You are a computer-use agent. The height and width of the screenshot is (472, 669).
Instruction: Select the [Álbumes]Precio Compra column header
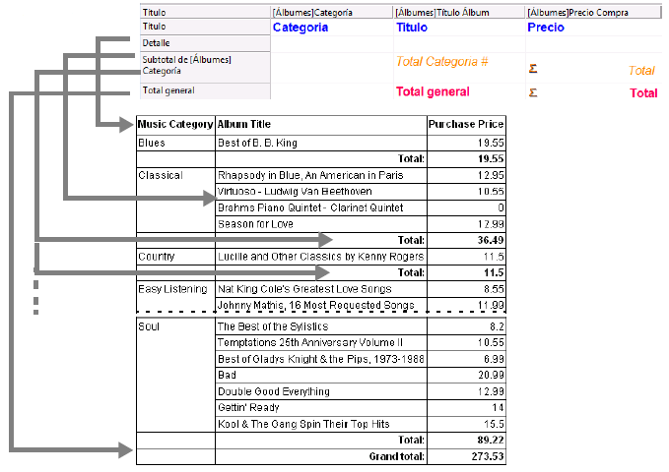[x=591, y=13]
